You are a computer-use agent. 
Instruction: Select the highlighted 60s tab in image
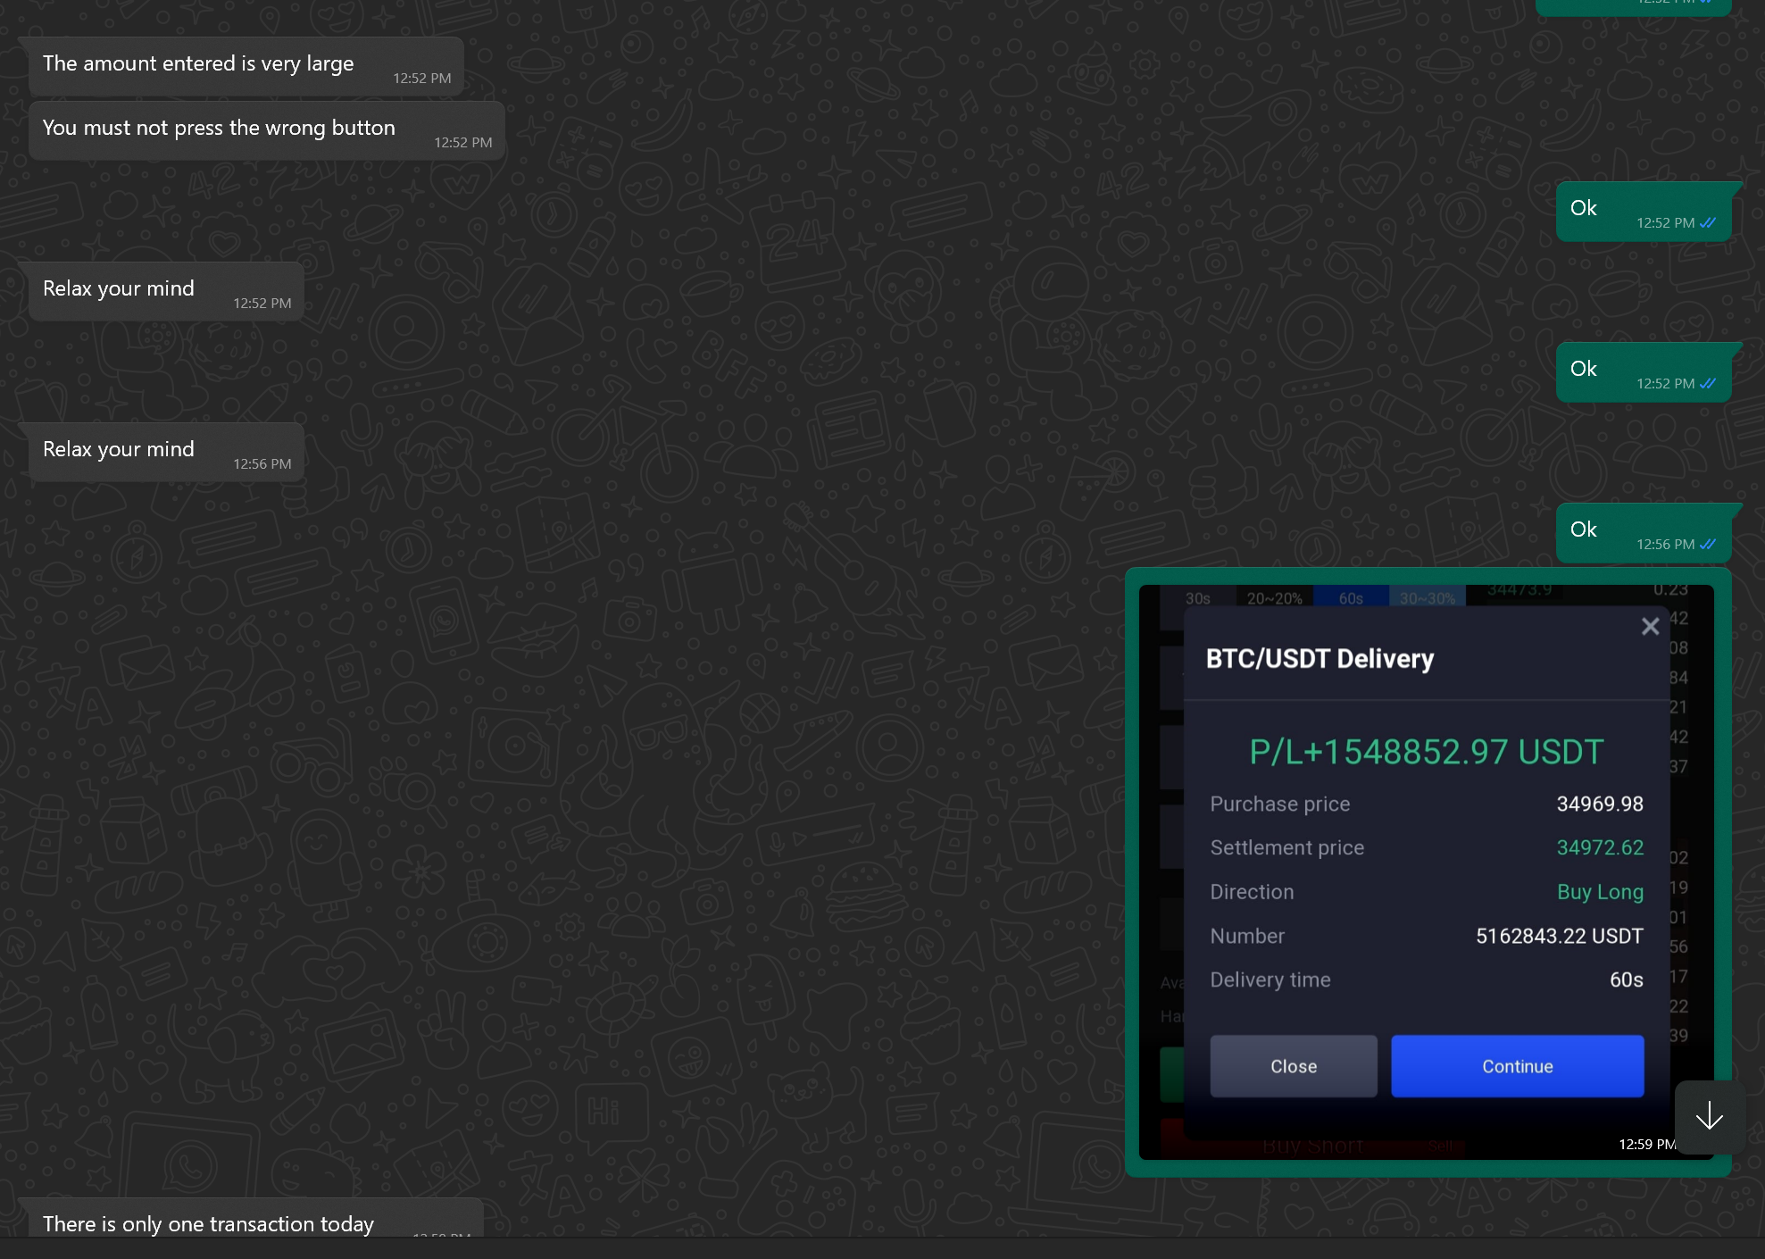tap(1351, 598)
